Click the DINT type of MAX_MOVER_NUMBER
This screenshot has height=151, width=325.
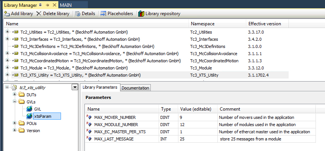coord(165,117)
